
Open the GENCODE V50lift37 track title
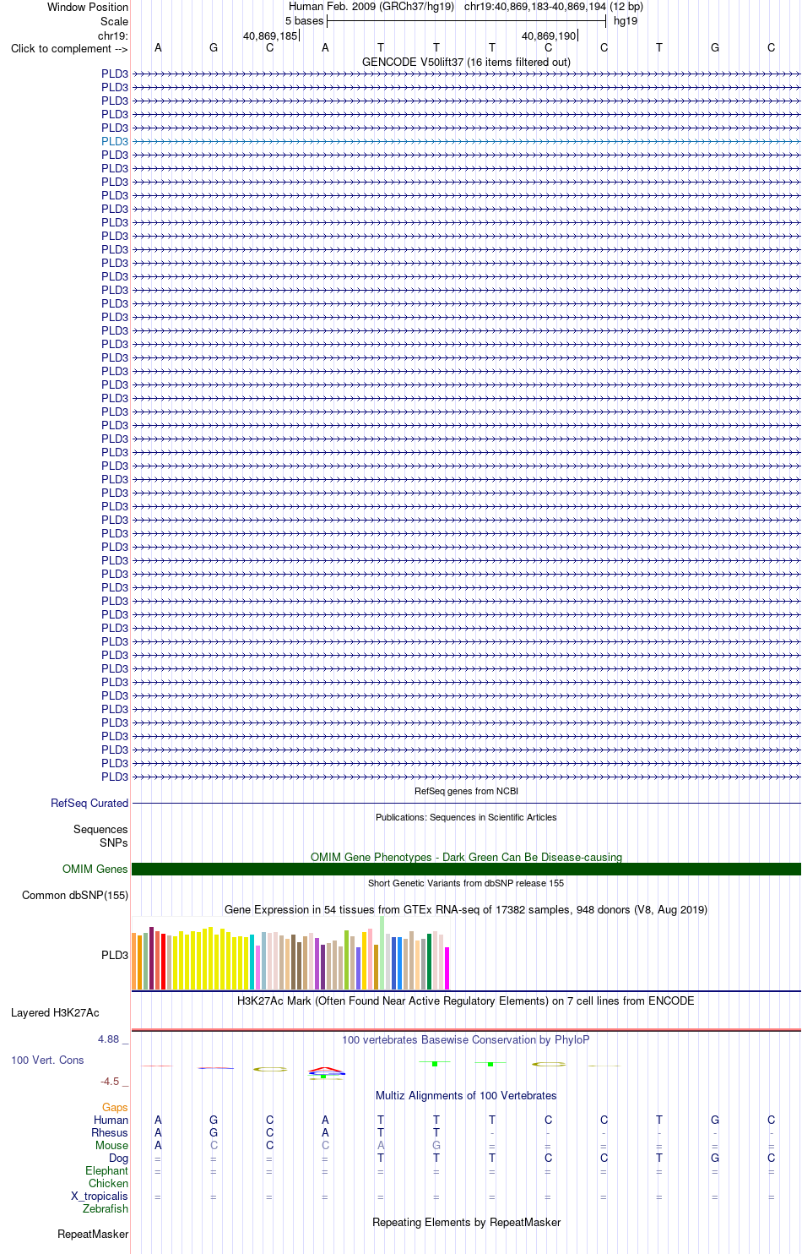point(466,62)
